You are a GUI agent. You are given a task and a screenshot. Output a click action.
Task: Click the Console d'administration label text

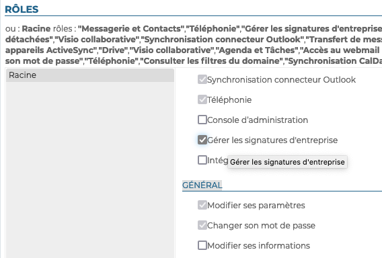point(258,120)
